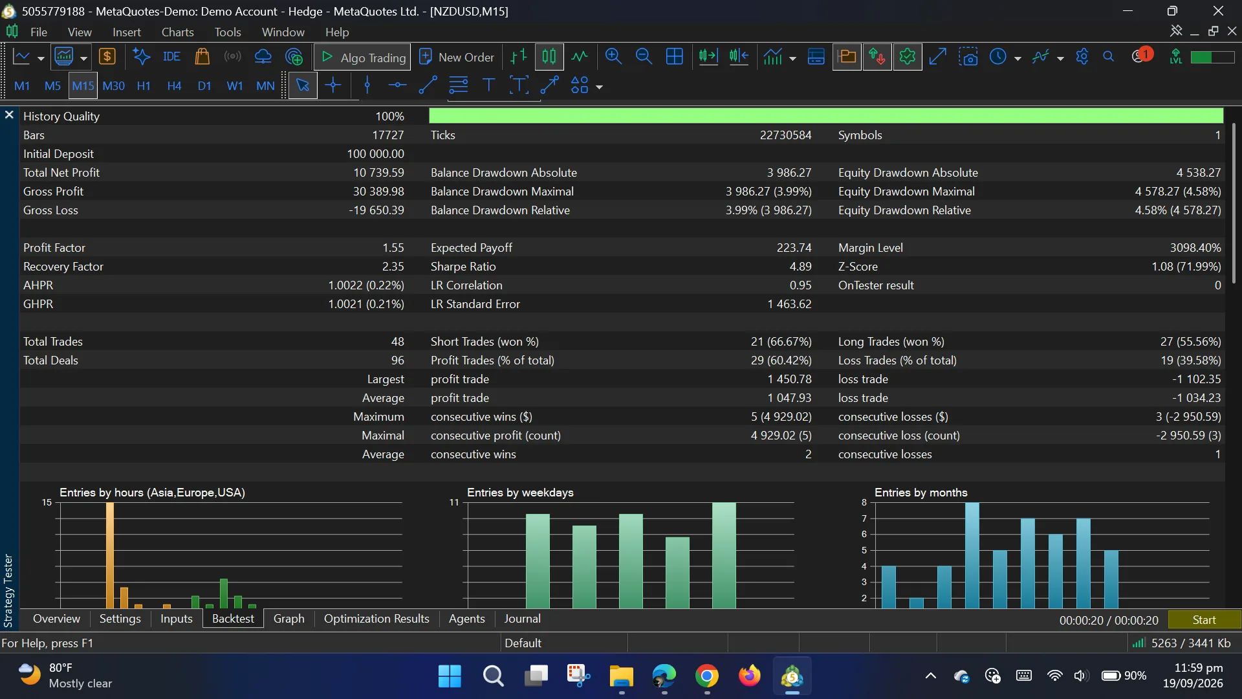Viewport: 1242px width, 699px height.
Task: Open the VPS cloud icon
Action: [x=263, y=57]
